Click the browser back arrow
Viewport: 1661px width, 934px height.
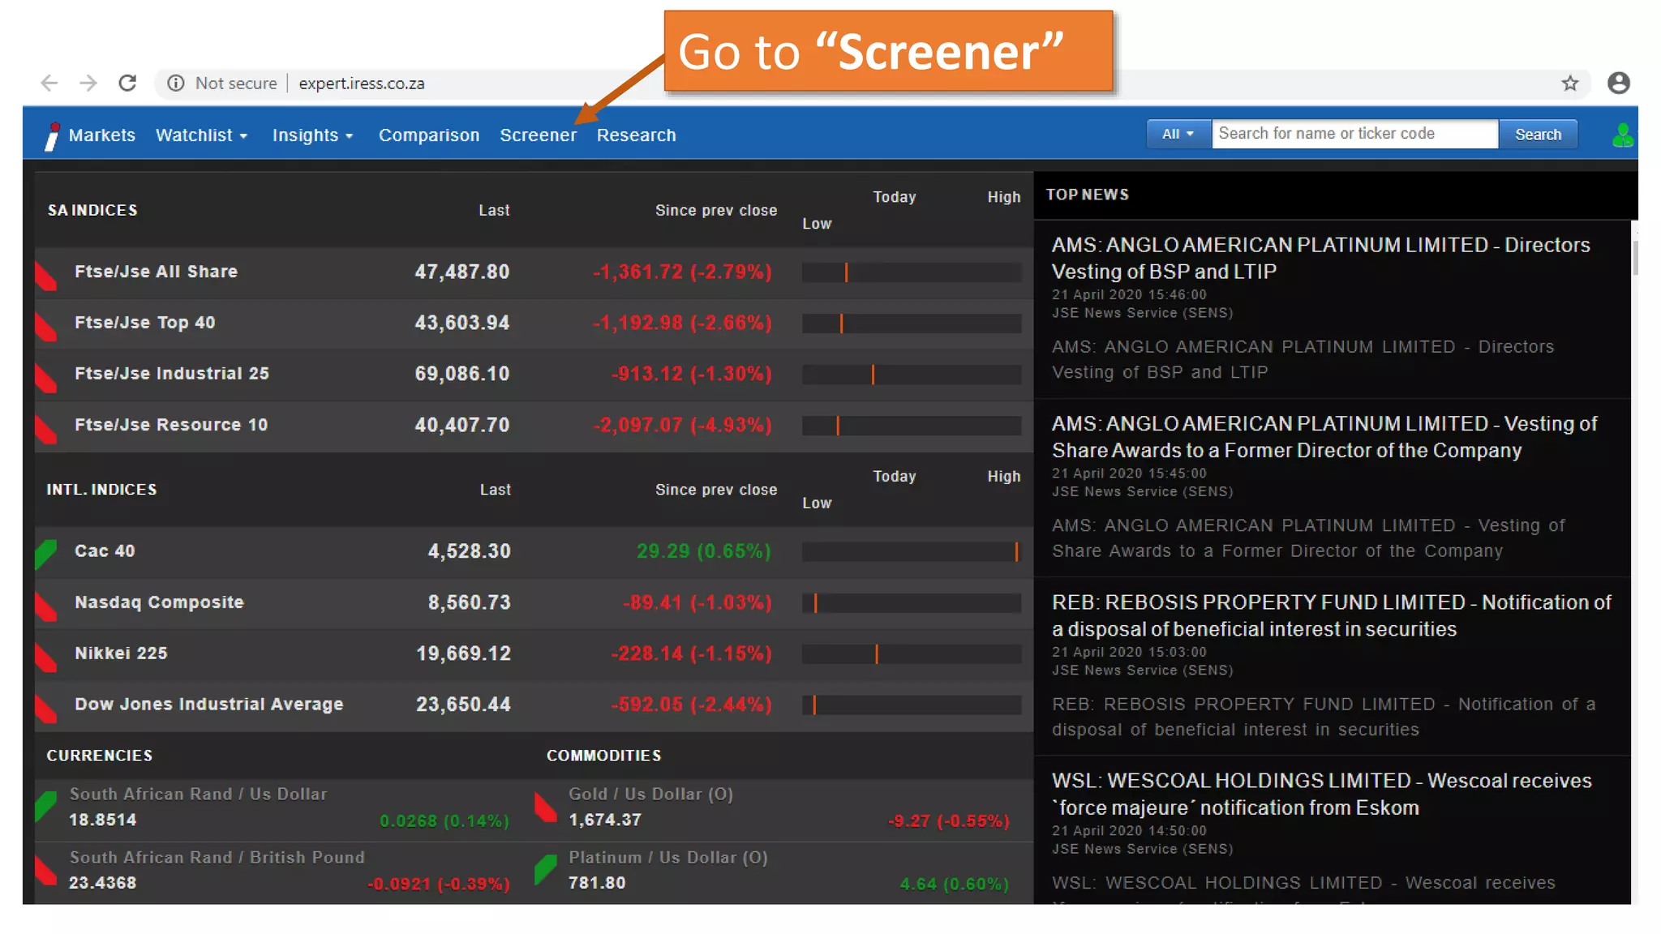49,83
